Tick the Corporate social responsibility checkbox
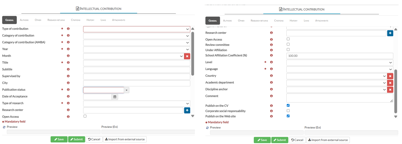 point(288,111)
